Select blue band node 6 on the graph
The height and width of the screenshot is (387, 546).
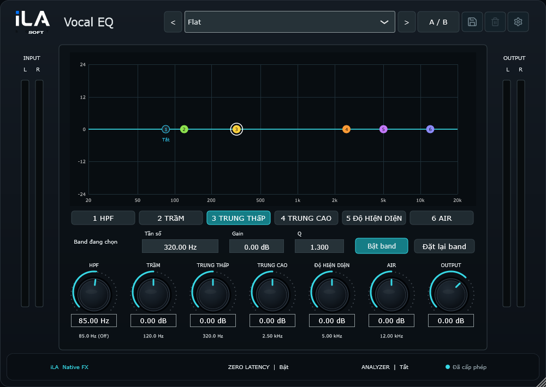click(x=430, y=129)
